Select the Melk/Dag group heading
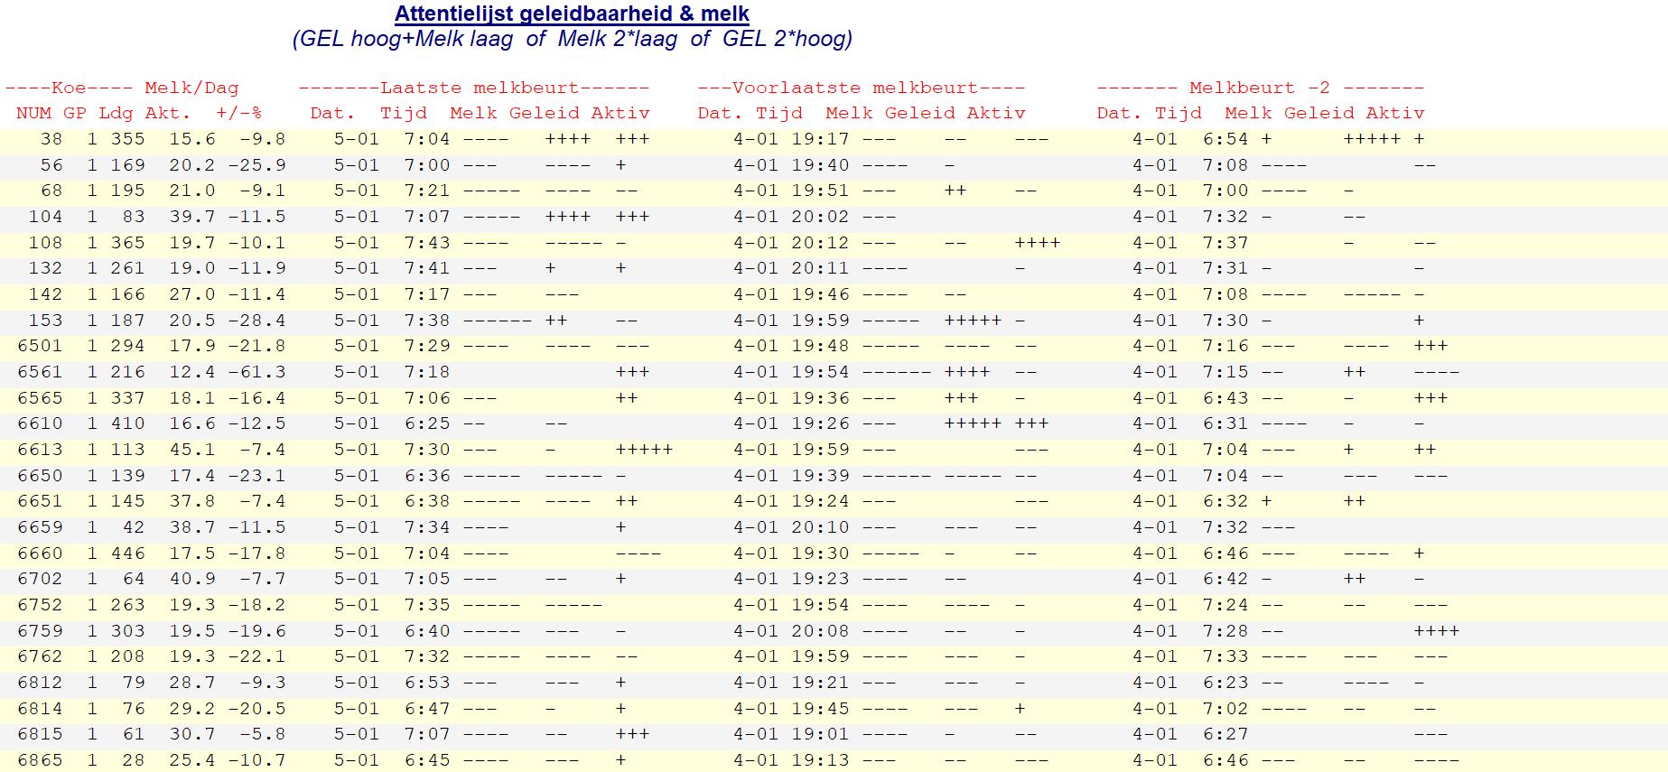 pyautogui.click(x=191, y=88)
